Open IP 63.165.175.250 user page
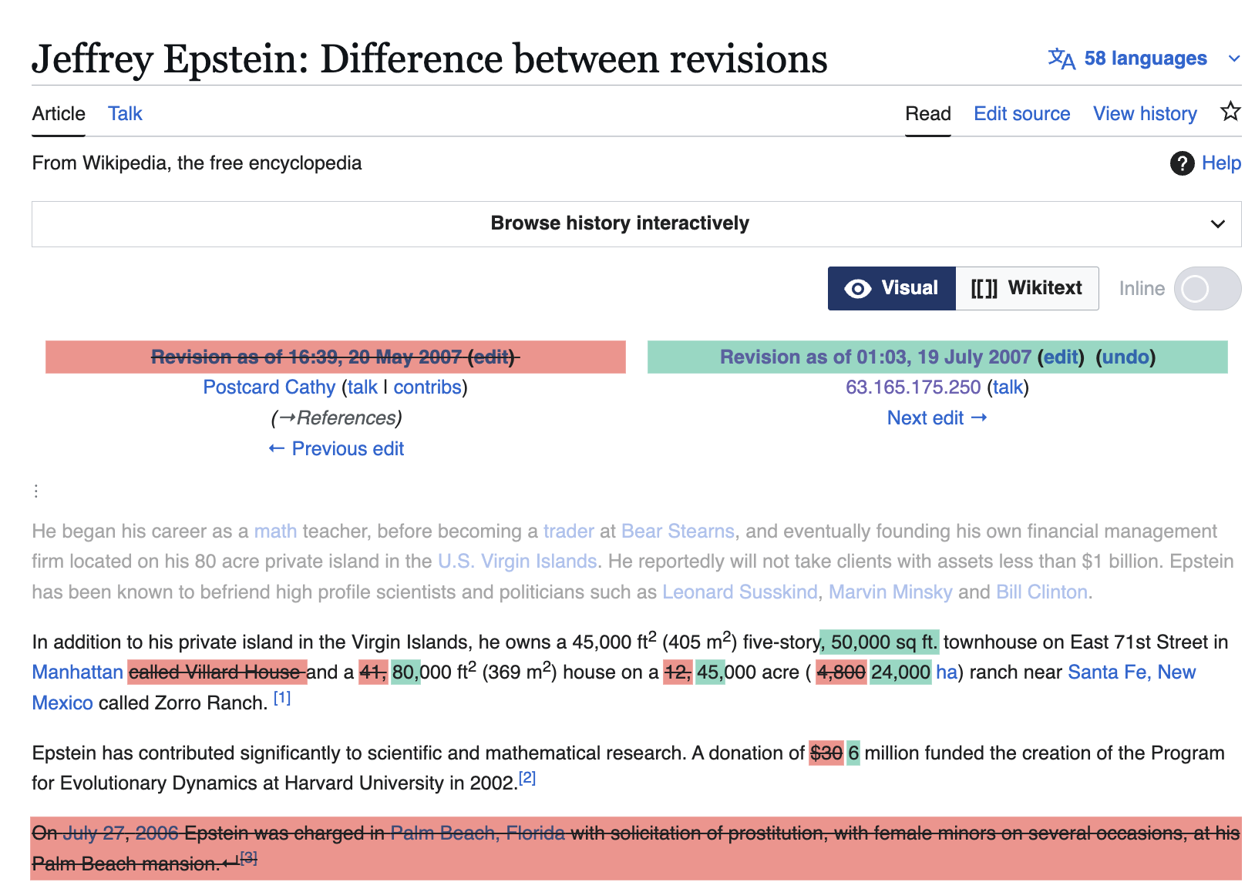Screen dimensions: 1255x892 913,387
